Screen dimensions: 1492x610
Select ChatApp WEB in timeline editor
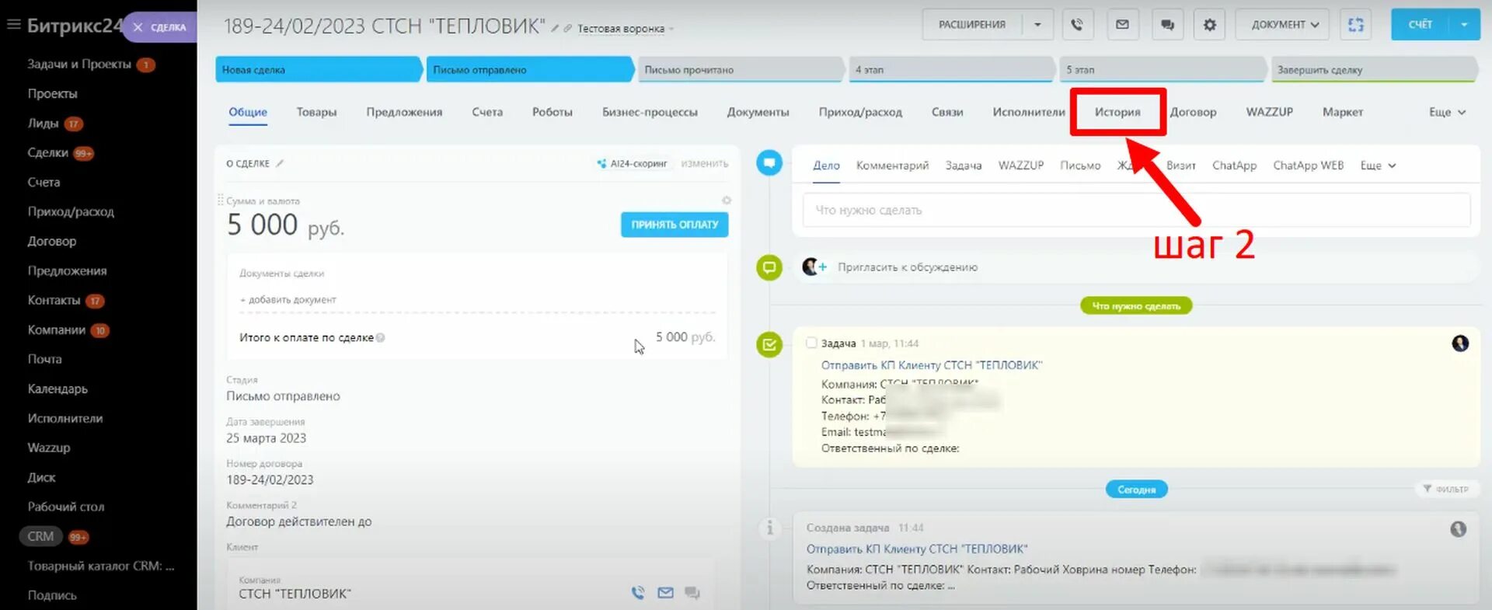1308,166
